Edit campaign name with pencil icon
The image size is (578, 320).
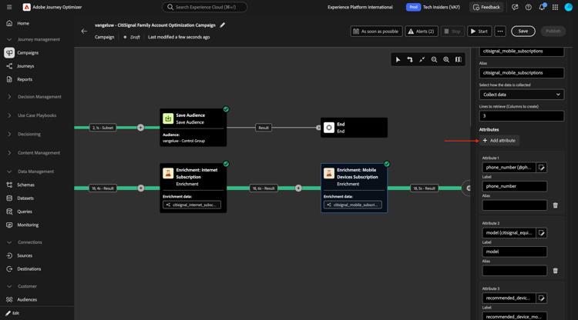(222, 25)
